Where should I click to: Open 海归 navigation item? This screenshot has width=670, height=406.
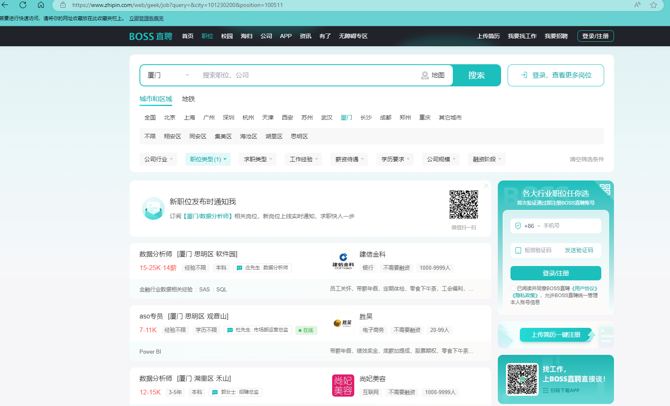coord(247,36)
